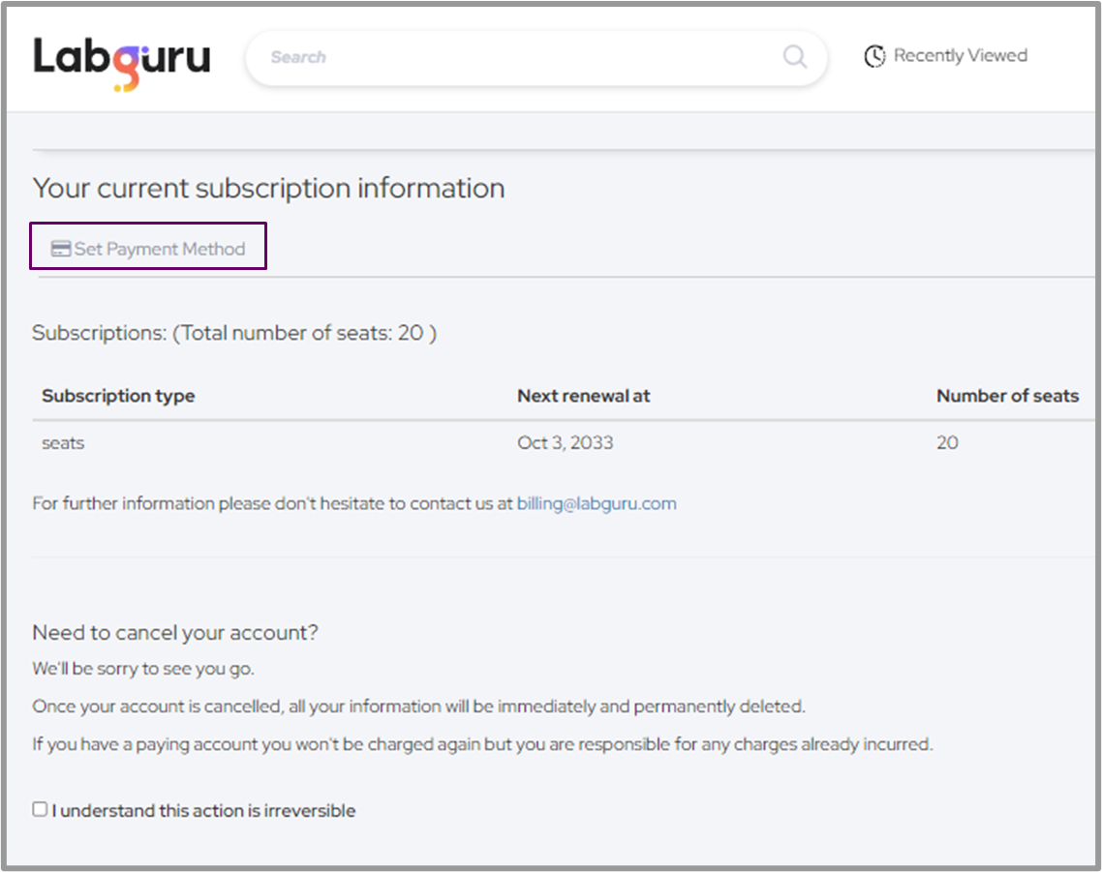Click the Number of seats column header
The image size is (1102, 872).
[x=1007, y=396]
